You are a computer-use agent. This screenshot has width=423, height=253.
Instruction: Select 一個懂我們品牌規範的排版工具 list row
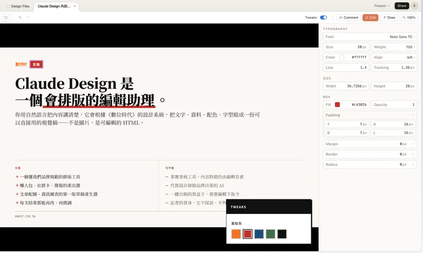48,177
